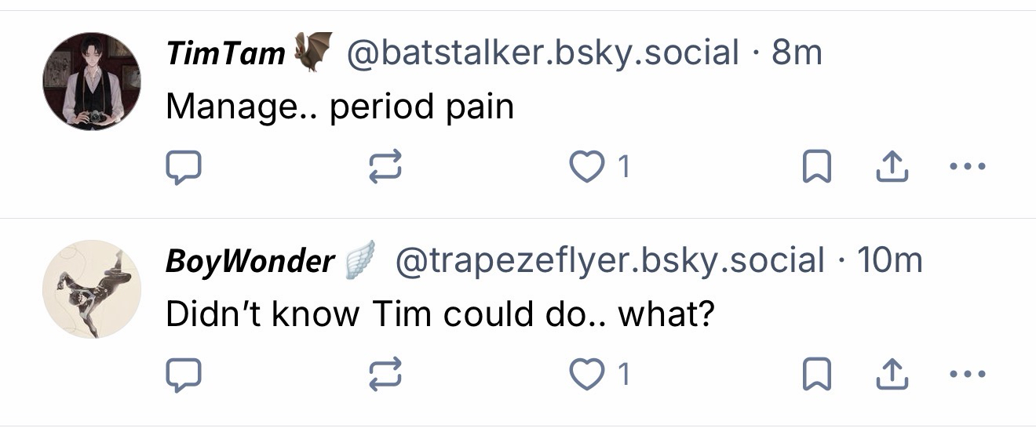Reply to TimTam's period pain post

[x=184, y=167]
